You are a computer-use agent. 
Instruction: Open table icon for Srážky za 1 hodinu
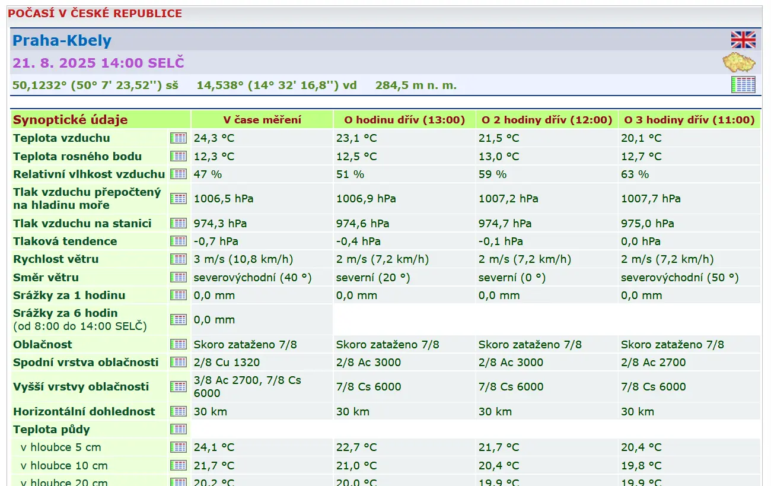[178, 295]
